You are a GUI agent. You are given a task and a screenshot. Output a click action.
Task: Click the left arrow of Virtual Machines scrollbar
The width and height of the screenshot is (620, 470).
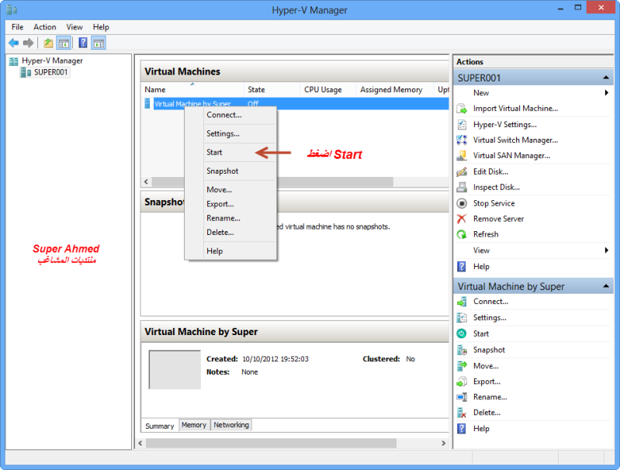point(147,181)
